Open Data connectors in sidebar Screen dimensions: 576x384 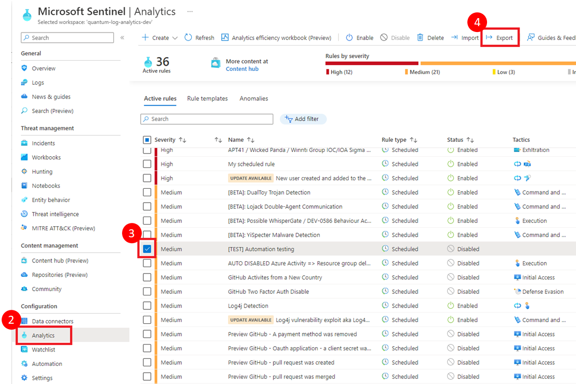[x=52, y=321]
